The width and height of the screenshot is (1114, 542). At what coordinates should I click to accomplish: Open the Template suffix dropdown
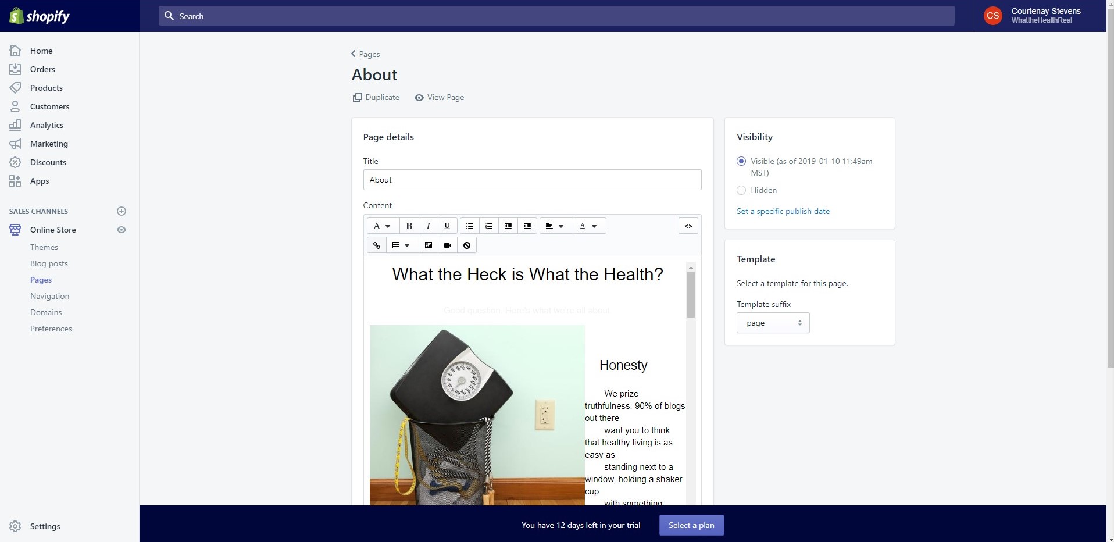pos(773,323)
